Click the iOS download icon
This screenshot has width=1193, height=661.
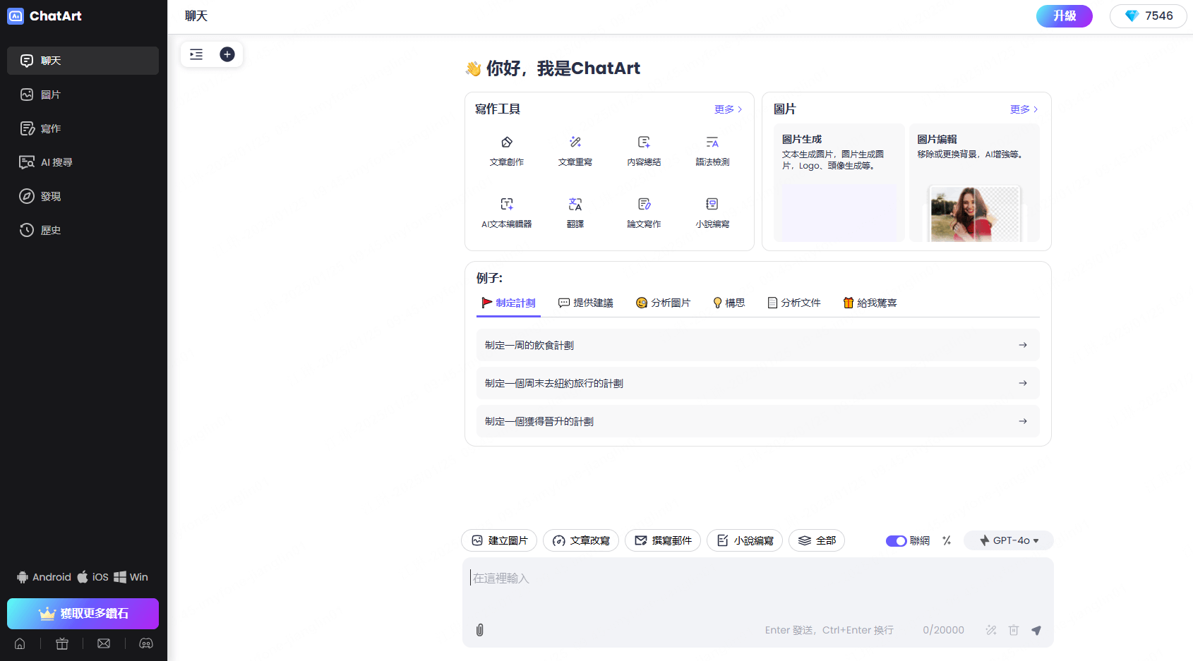[x=92, y=577]
